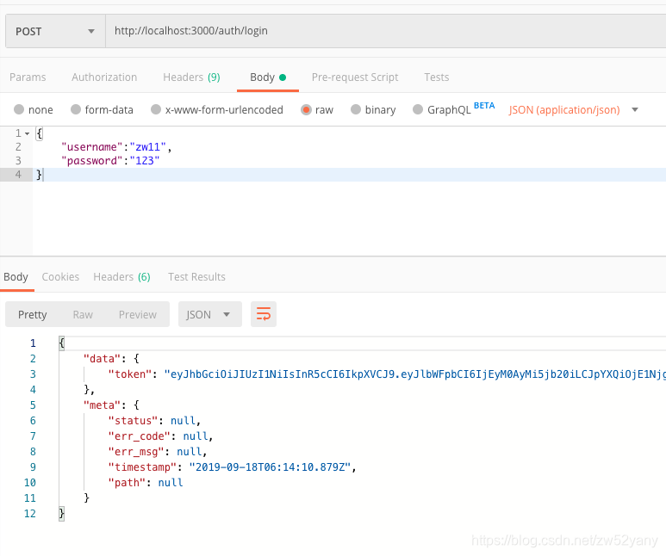Click the timestamp value 2019-09-18T06:14:10.879Z
The image size is (666, 556).
point(271,467)
